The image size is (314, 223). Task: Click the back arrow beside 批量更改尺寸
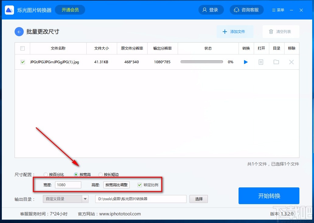19,31
